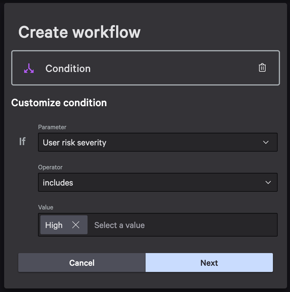
Task: Open the Operator dropdown showing includes
Action: tap(158, 182)
